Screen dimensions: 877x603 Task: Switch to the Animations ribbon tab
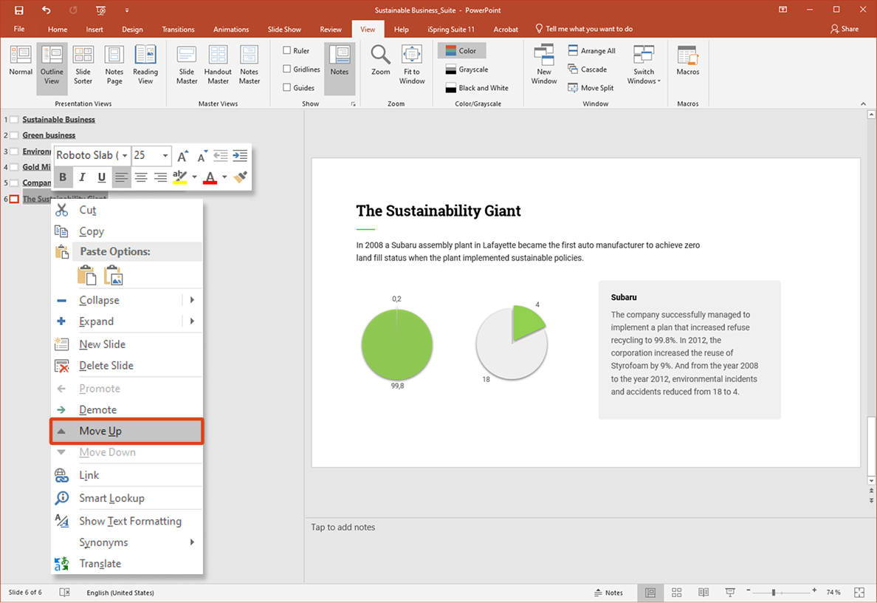pyautogui.click(x=231, y=29)
